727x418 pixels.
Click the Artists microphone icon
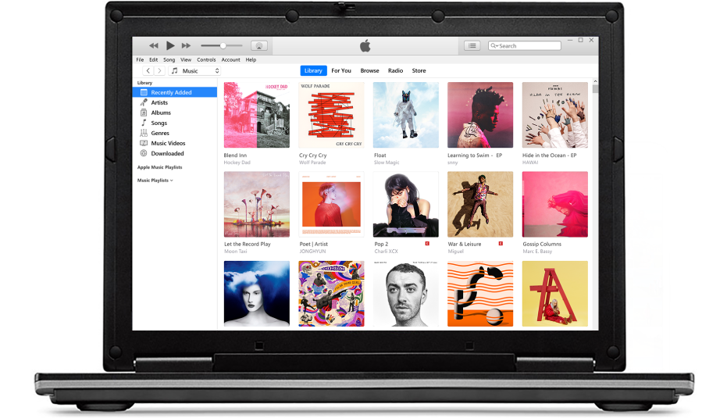pos(144,102)
